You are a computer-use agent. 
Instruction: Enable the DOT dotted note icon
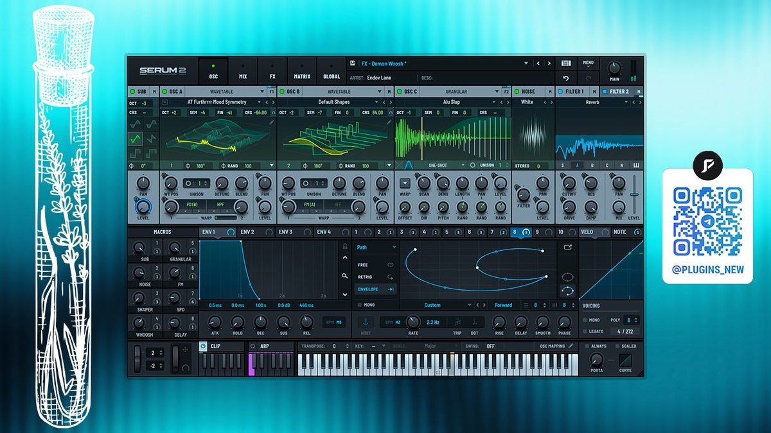coord(474,322)
